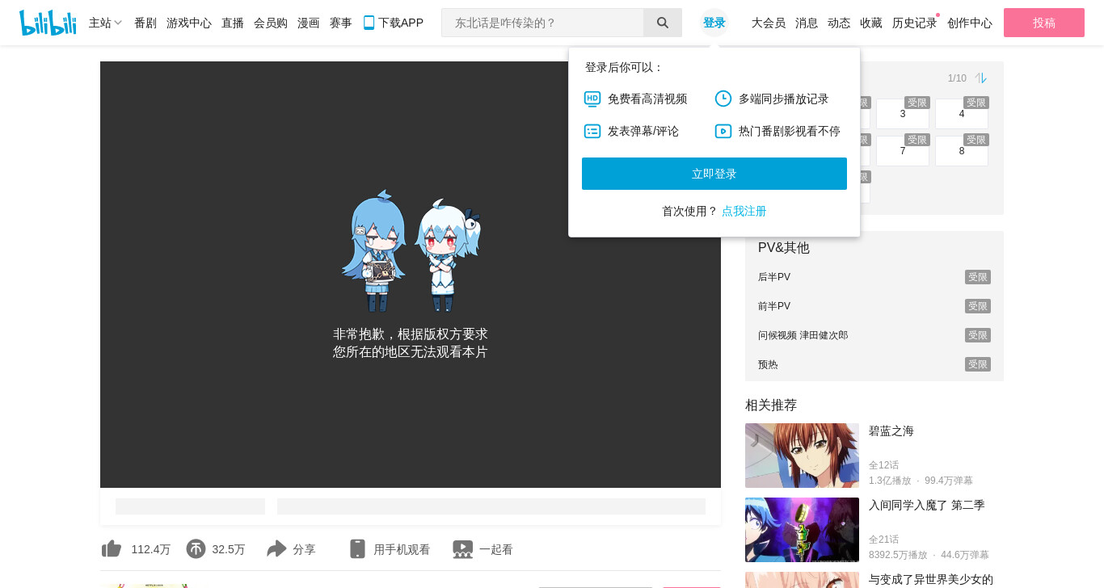Focus the search input field

click(x=542, y=23)
